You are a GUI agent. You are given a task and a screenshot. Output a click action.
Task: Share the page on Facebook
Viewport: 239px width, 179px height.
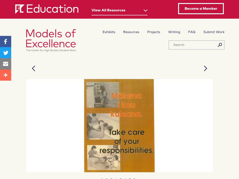click(5, 41)
